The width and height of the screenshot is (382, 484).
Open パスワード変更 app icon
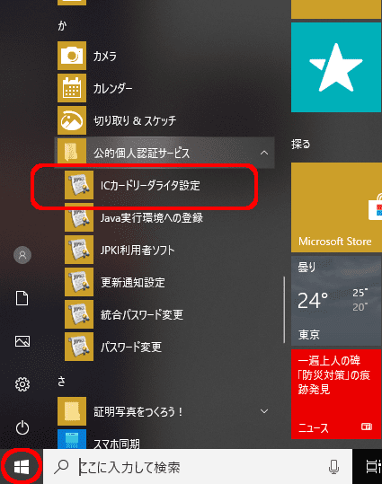(79, 347)
